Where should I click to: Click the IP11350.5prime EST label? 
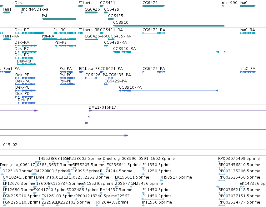point(156,165)
